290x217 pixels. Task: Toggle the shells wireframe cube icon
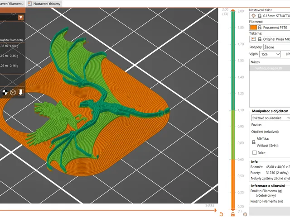coord(13,92)
